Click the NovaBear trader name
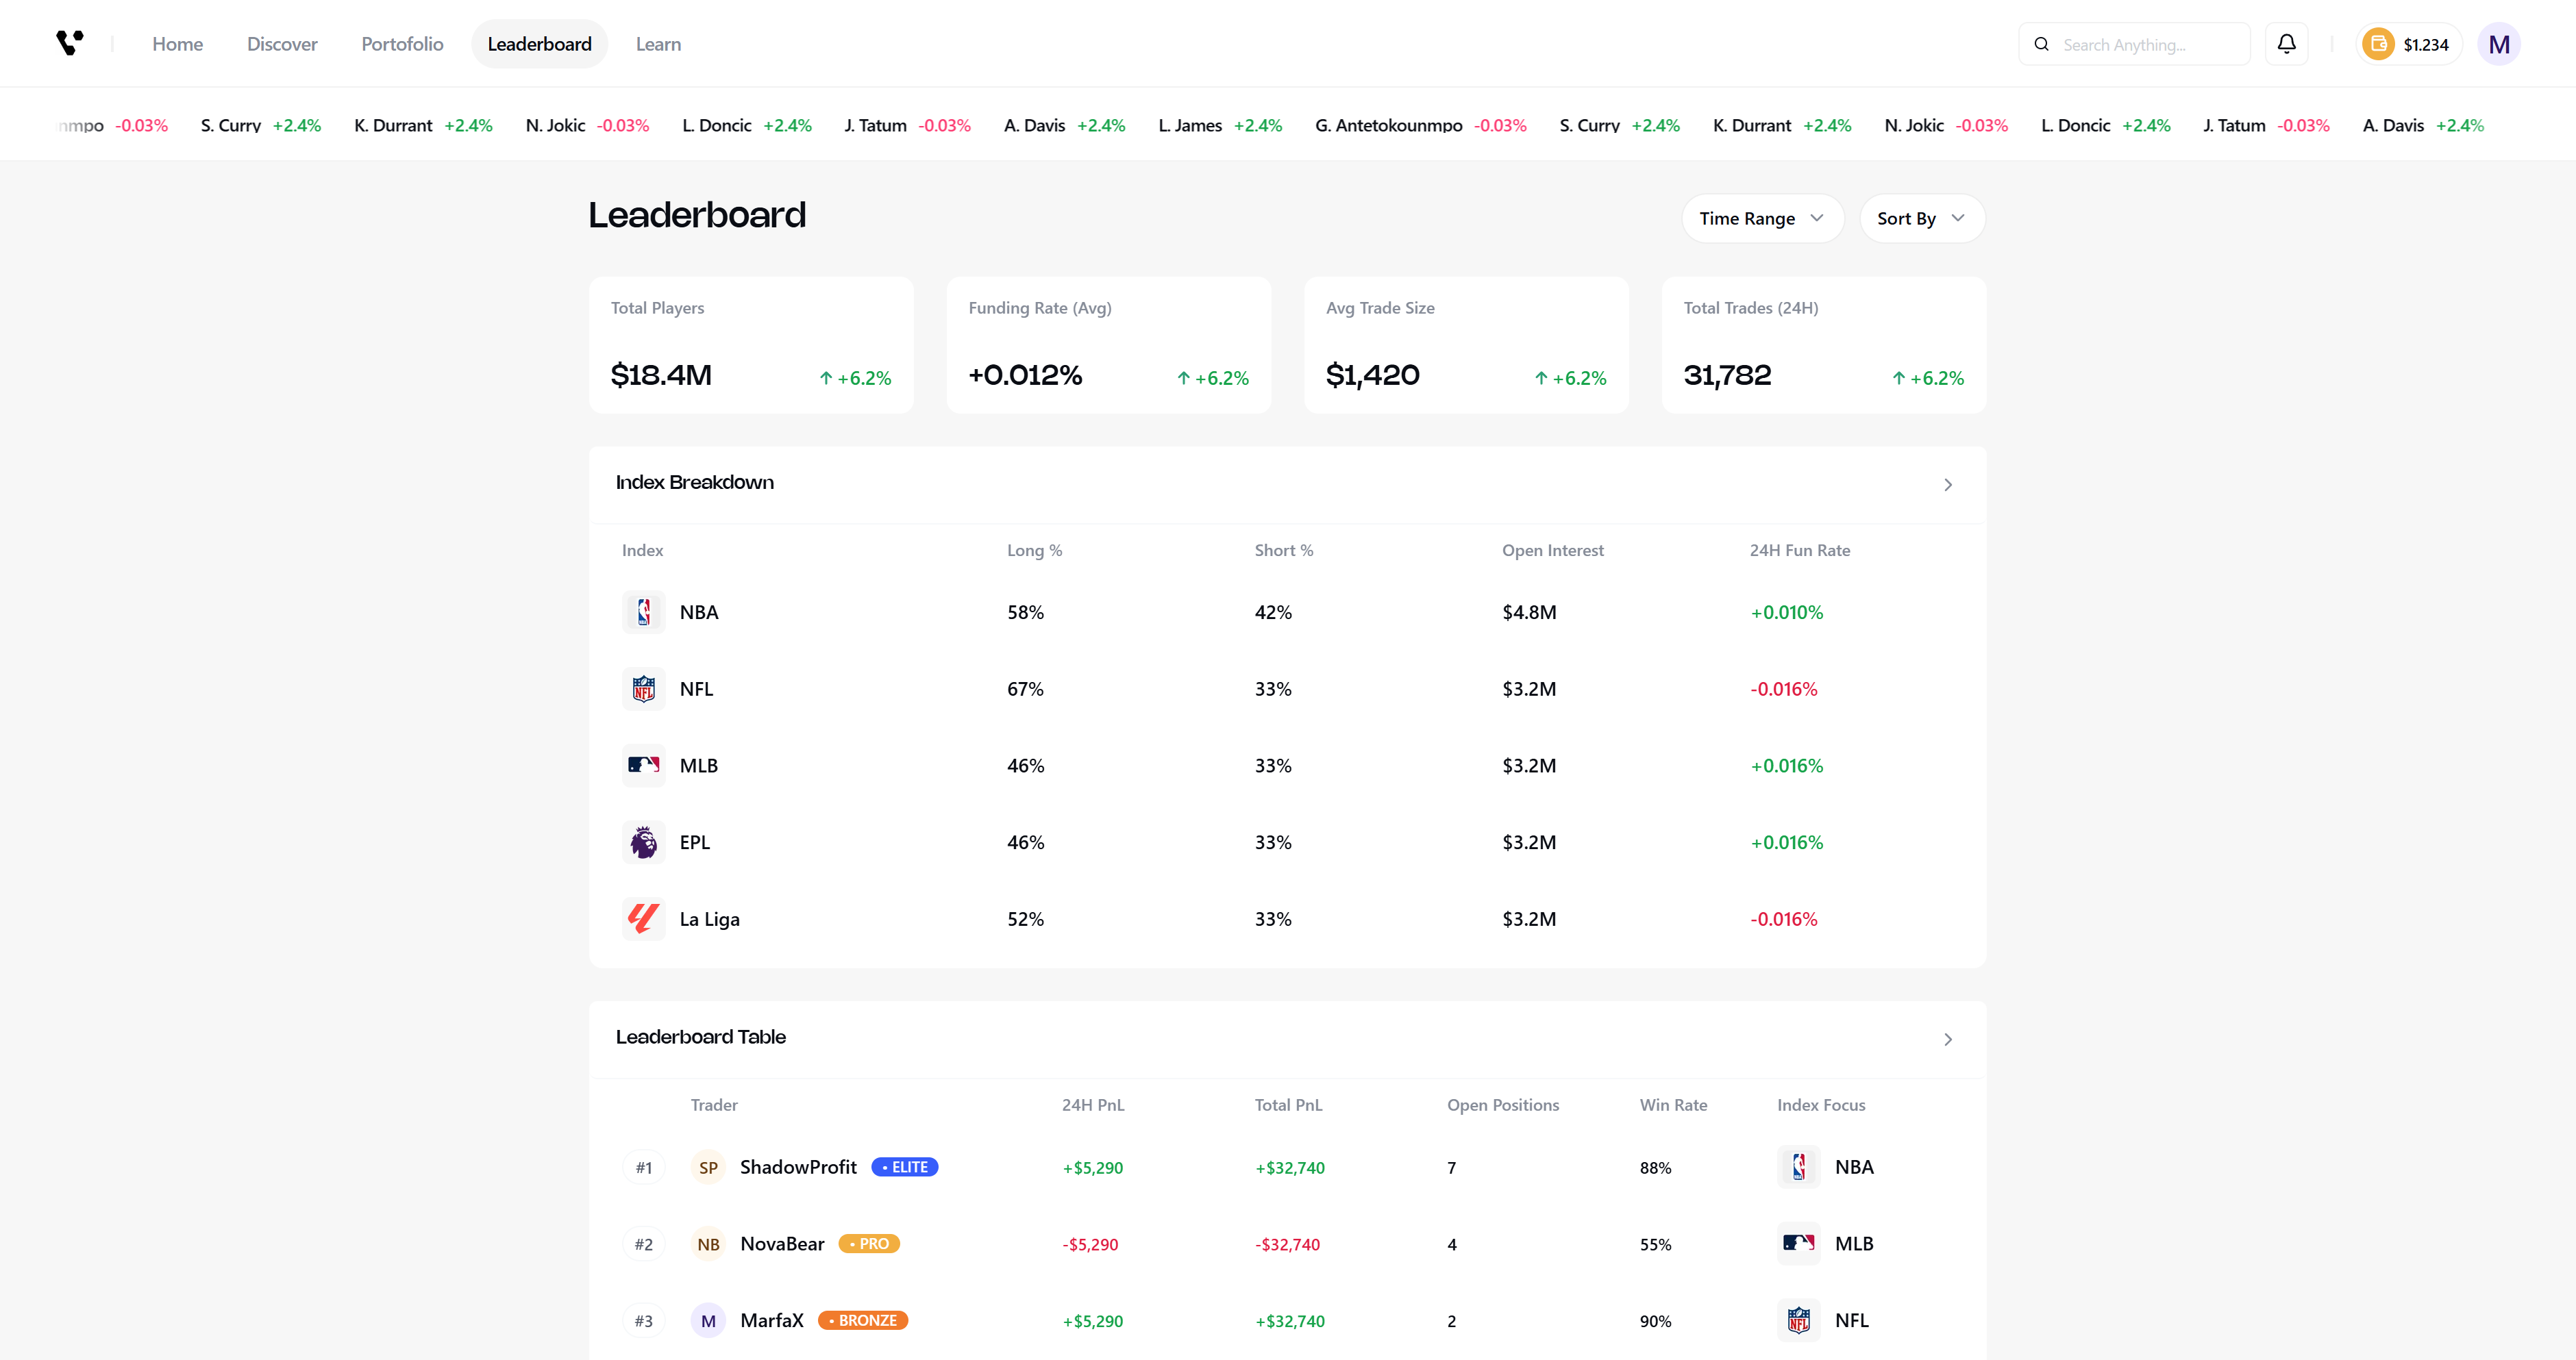This screenshot has height=1360, width=2576. 782,1244
